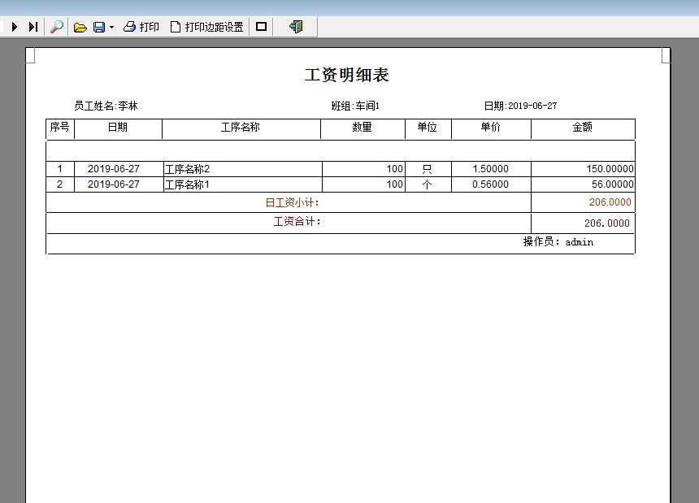Select the report title 工资明细表

[347, 75]
